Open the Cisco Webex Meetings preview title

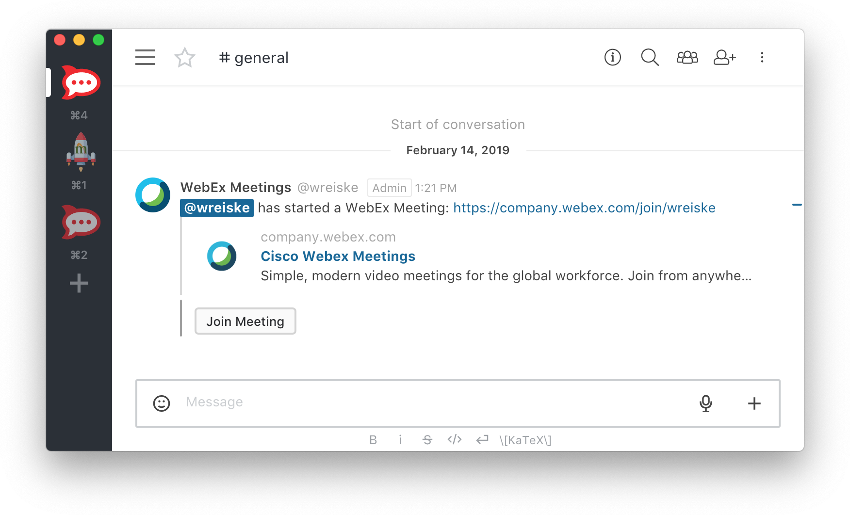pyautogui.click(x=338, y=256)
